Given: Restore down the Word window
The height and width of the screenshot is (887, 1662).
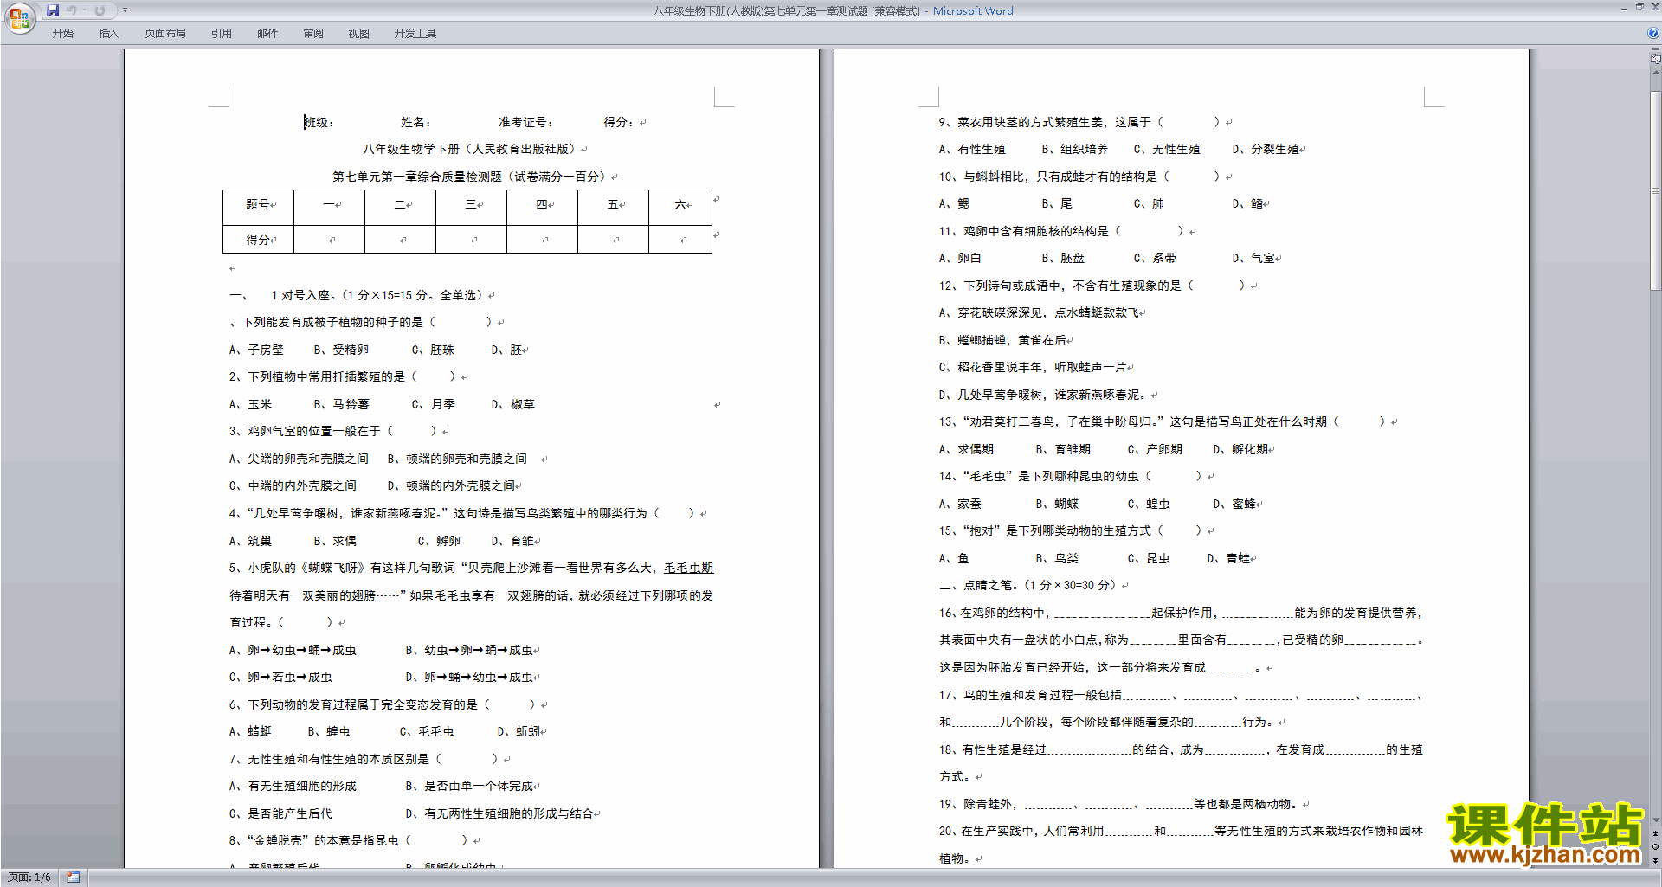Looking at the screenshot, I should 1639,7.
